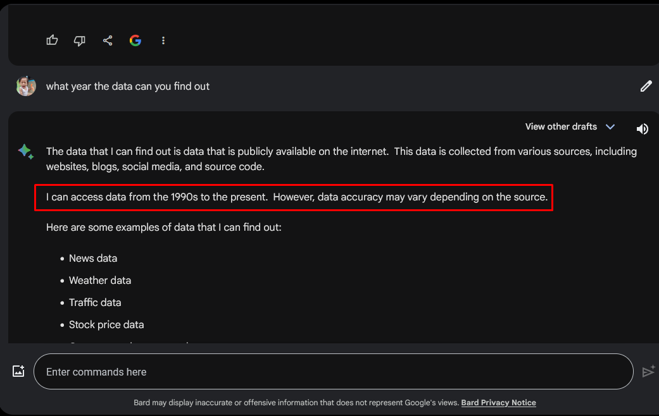659x416 pixels.
Task: Click the send arrow icon
Action: (x=648, y=372)
